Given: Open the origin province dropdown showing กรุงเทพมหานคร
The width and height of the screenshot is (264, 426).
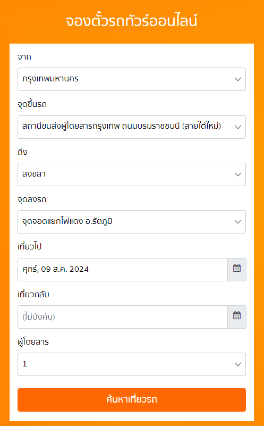Looking at the screenshot, I should click(x=132, y=79).
